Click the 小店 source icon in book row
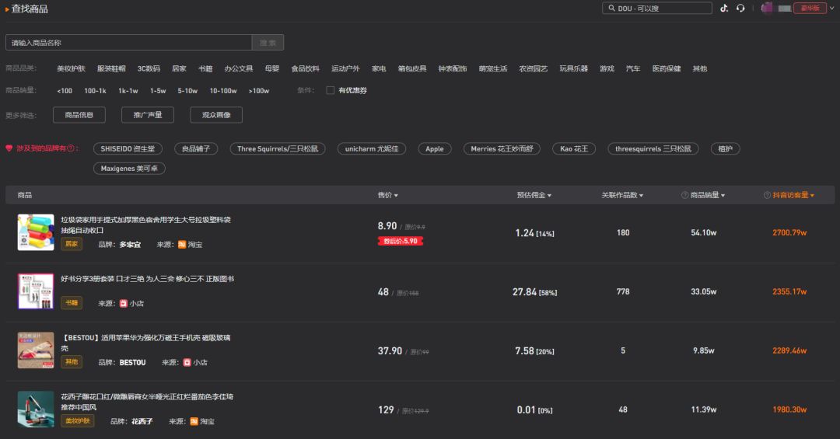Viewport: 840px width, 439px height. pos(124,304)
